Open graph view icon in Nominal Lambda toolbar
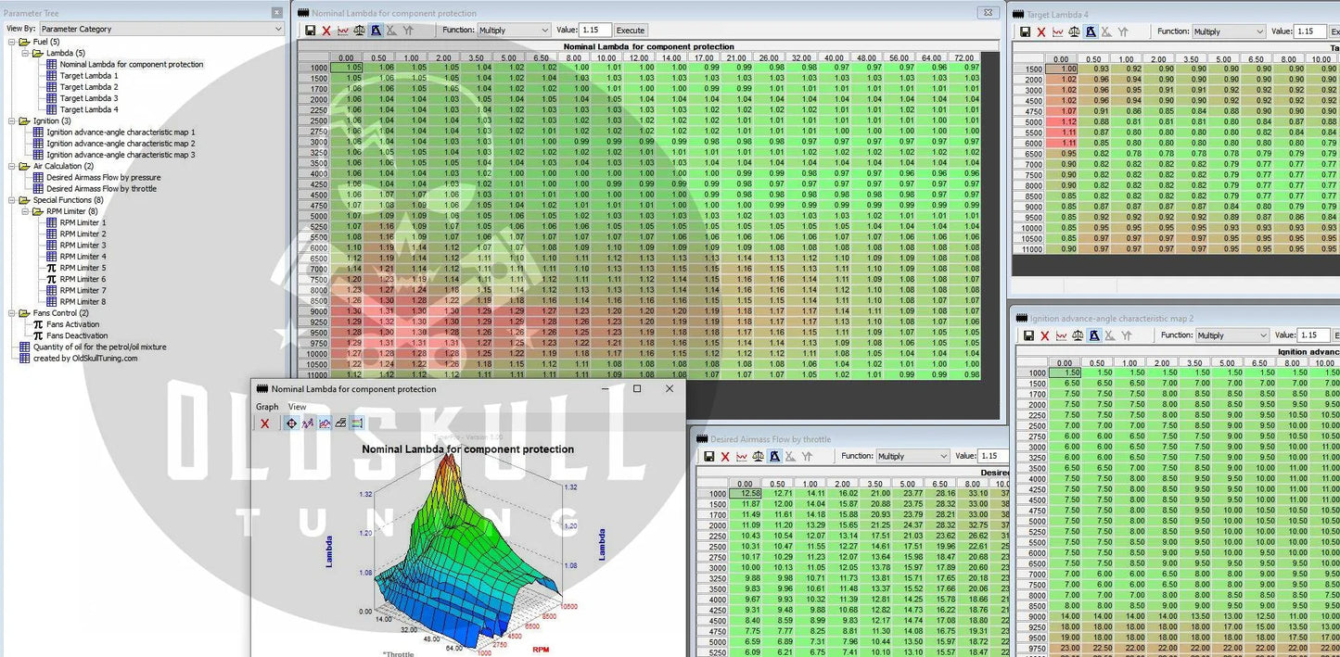1340x657 pixels. click(343, 30)
